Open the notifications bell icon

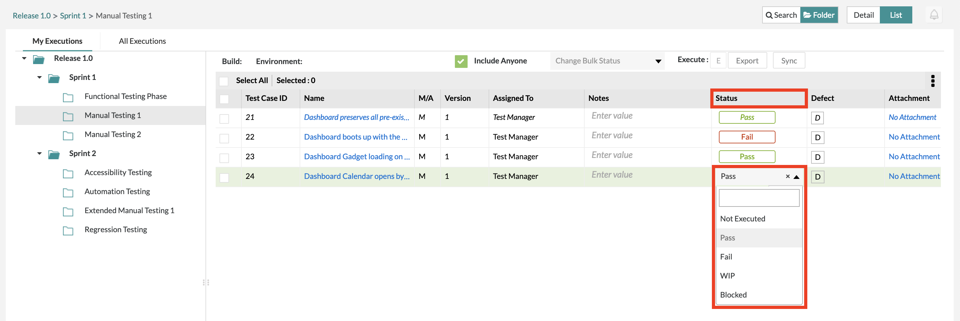[934, 15]
